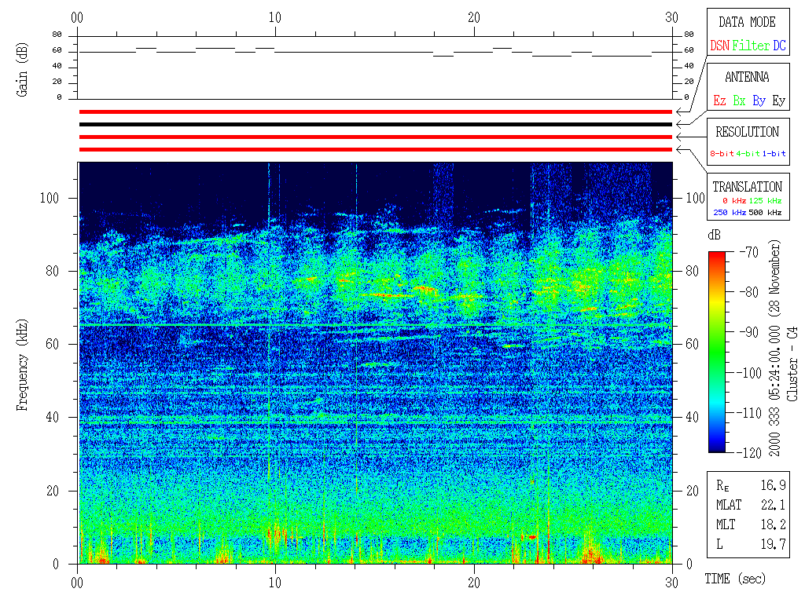
Task: Click the black Ey antenna label
Action: tap(778, 101)
